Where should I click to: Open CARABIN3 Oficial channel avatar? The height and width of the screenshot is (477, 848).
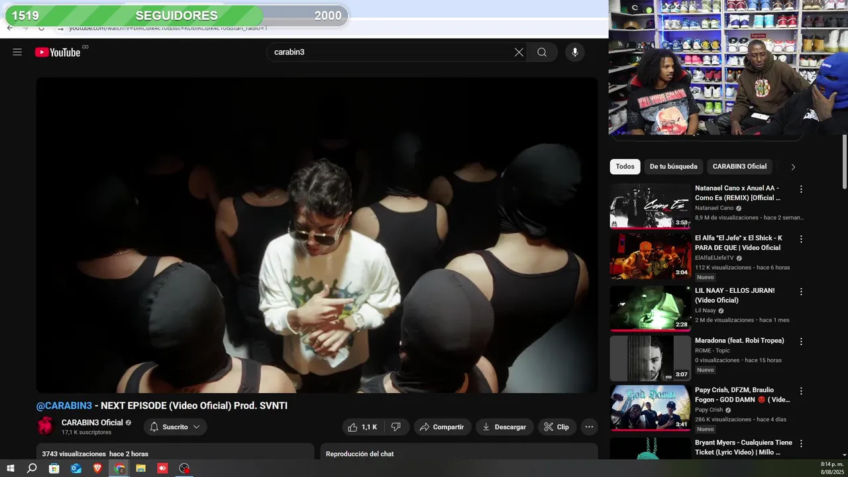tap(46, 426)
